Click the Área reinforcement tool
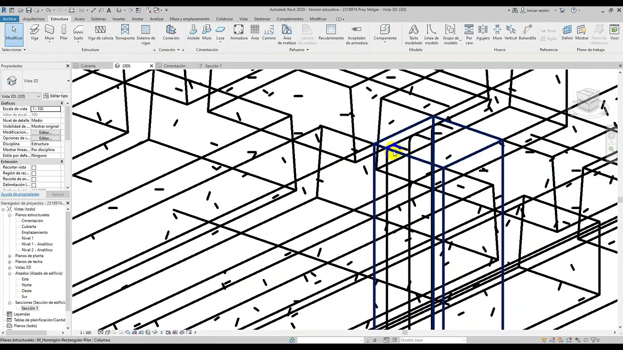The width and height of the screenshot is (623, 350). (x=255, y=33)
